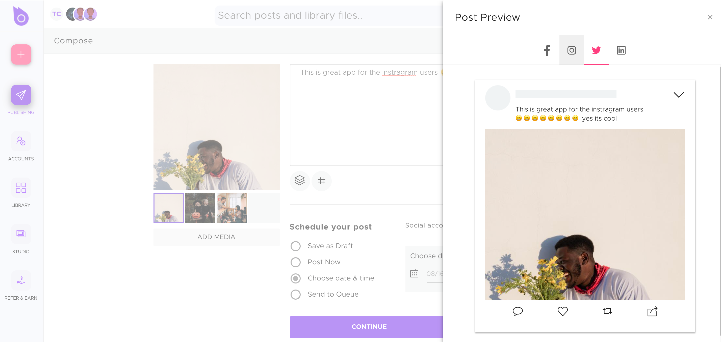Open the hashtag tool under the caption
This screenshot has width=721, height=342.
(x=321, y=181)
